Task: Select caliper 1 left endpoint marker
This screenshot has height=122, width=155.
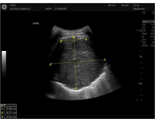Action: click(51, 64)
